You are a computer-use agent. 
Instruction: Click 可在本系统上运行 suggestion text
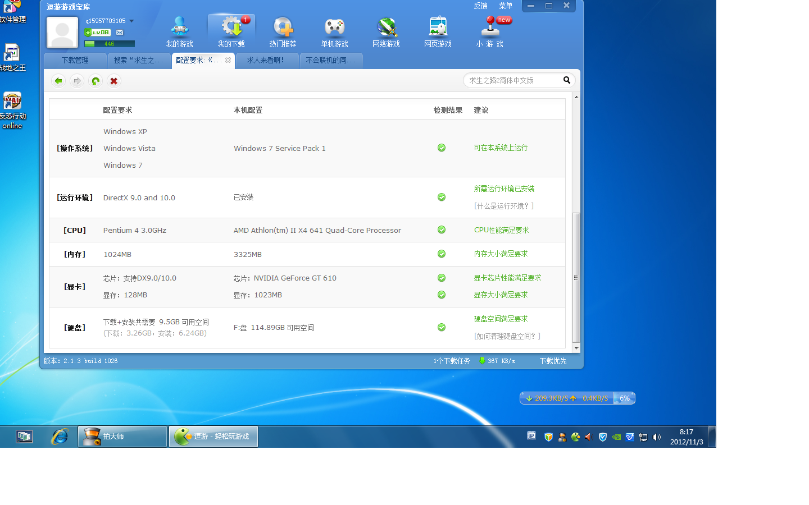(x=501, y=148)
